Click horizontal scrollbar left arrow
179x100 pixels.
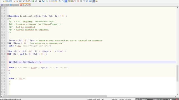click(1, 96)
